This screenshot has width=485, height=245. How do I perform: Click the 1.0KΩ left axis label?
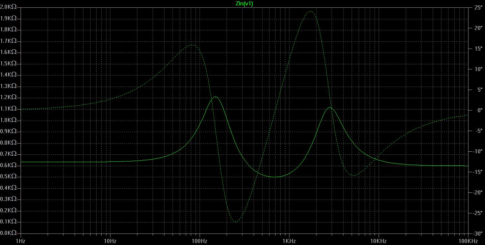pos(8,120)
